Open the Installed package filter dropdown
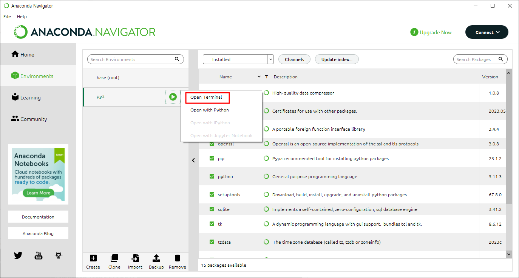The height and width of the screenshot is (278, 519). [x=238, y=59]
